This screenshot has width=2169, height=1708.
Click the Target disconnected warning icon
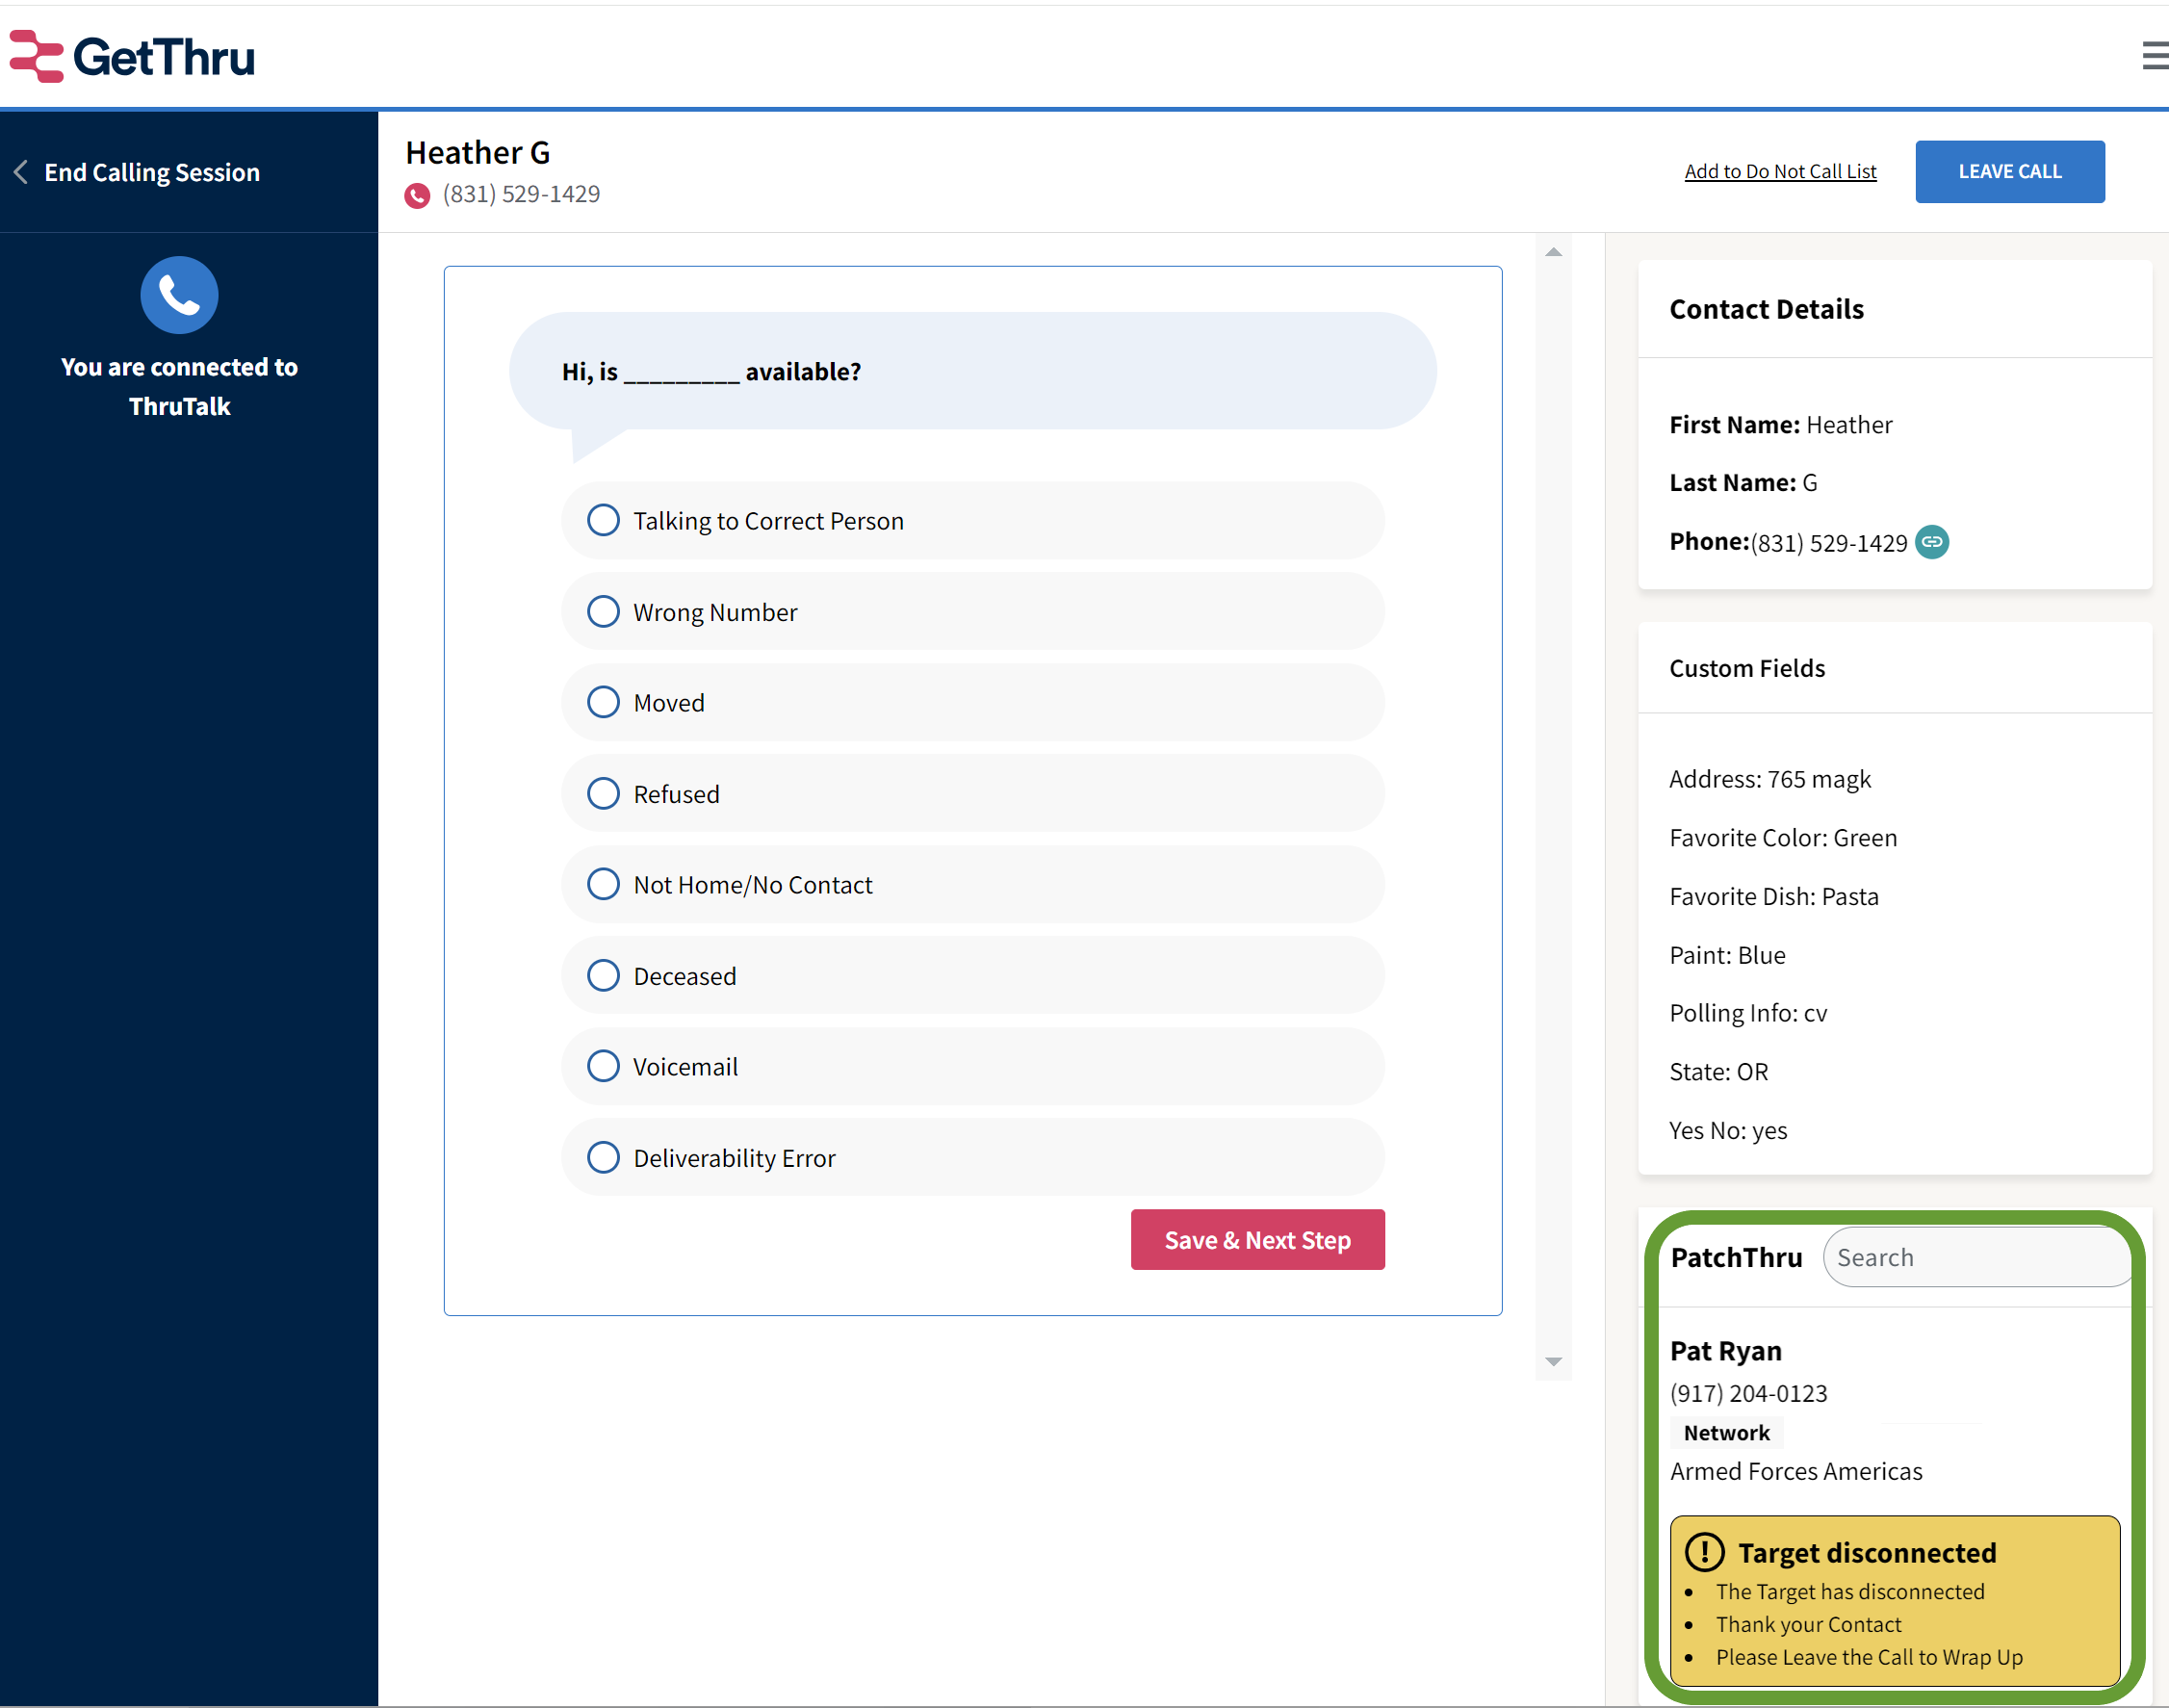click(x=1704, y=1552)
